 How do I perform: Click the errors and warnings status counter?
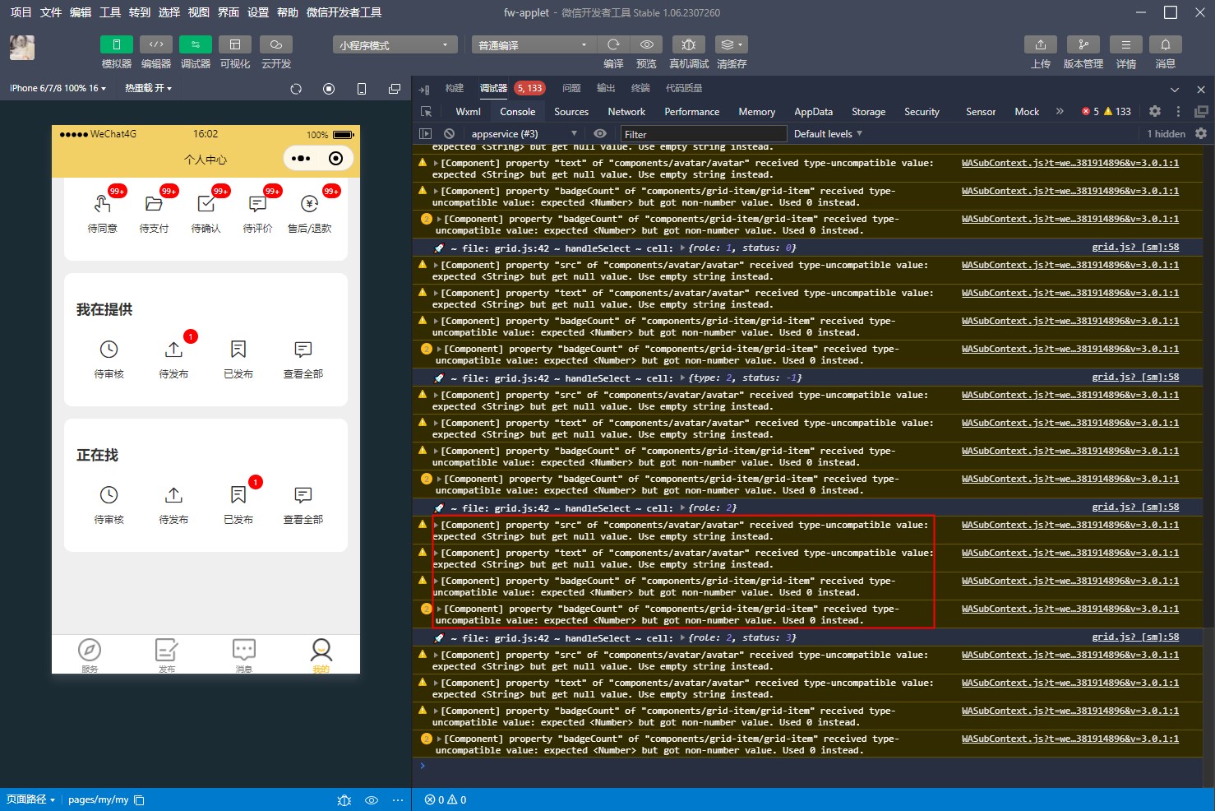446,799
